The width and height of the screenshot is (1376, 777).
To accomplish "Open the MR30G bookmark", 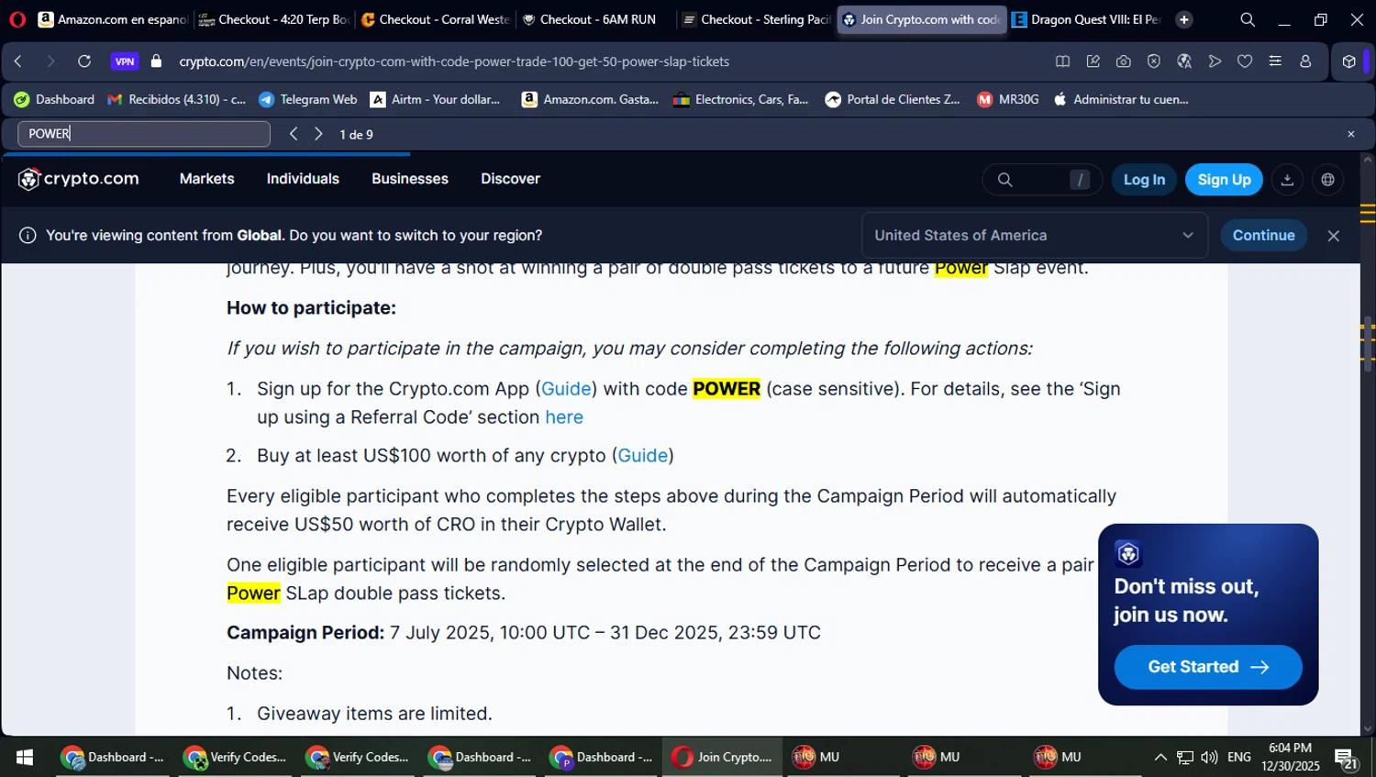I will pos(1008,99).
